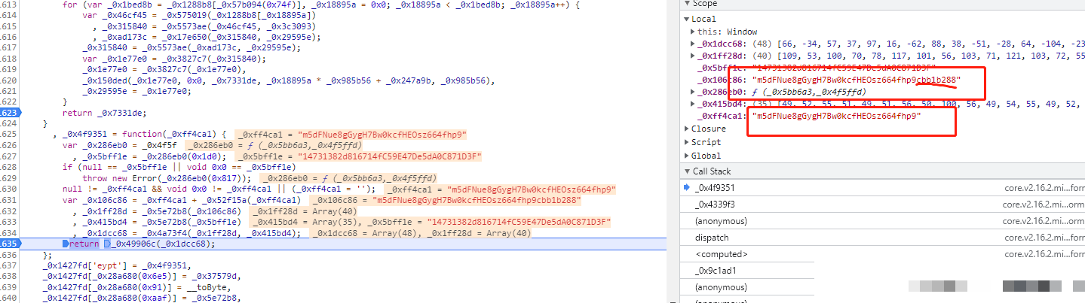Expand the _0x1ff28d array variable
The width and height of the screenshot is (1085, 303).
click(x=694, y=56)
